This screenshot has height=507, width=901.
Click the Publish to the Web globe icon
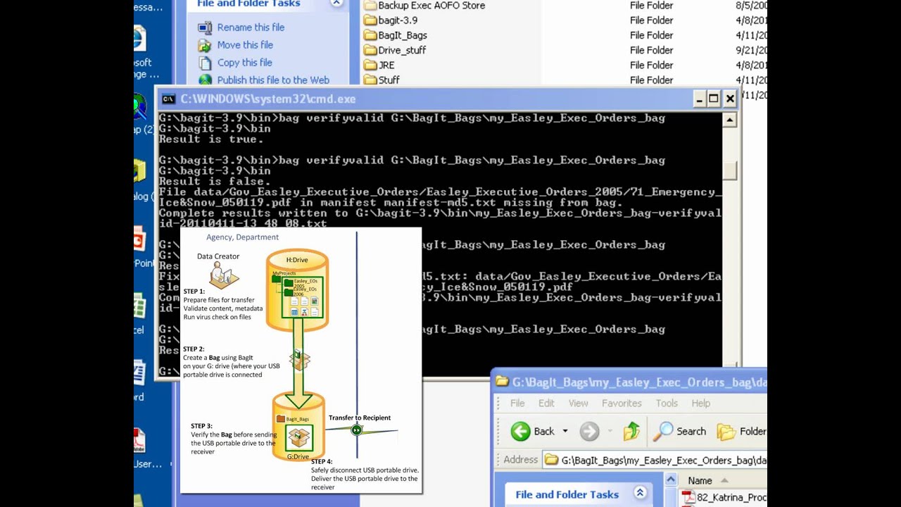(x=205, y=80)
